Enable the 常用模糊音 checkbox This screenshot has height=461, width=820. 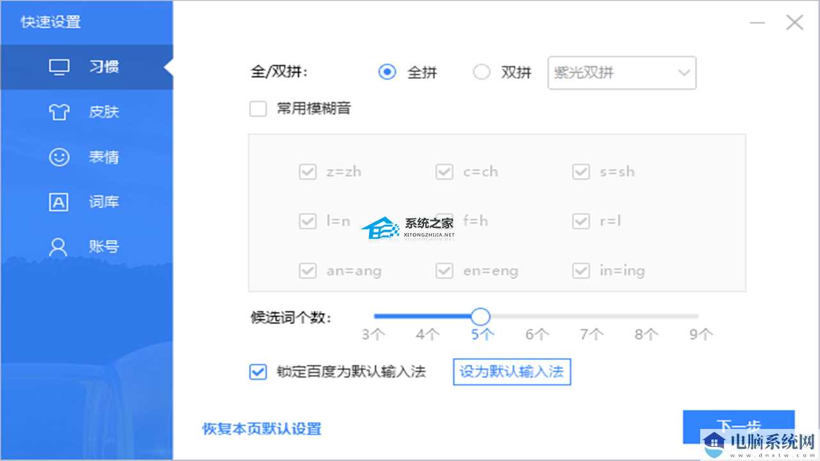point(258,109)
